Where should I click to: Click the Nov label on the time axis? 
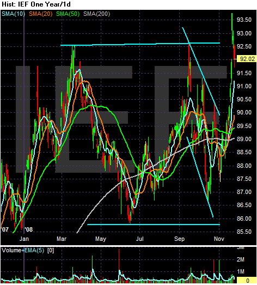[x=219, y=239]
